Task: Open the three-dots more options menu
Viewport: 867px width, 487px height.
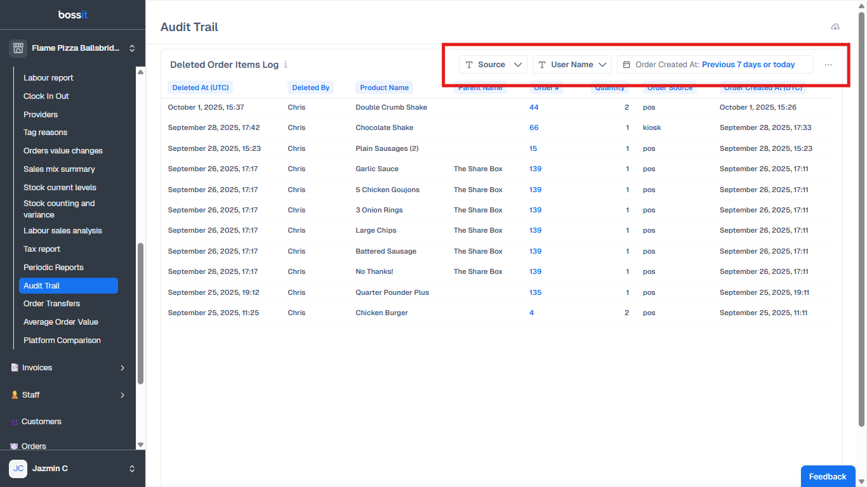Action: [828, 65]
